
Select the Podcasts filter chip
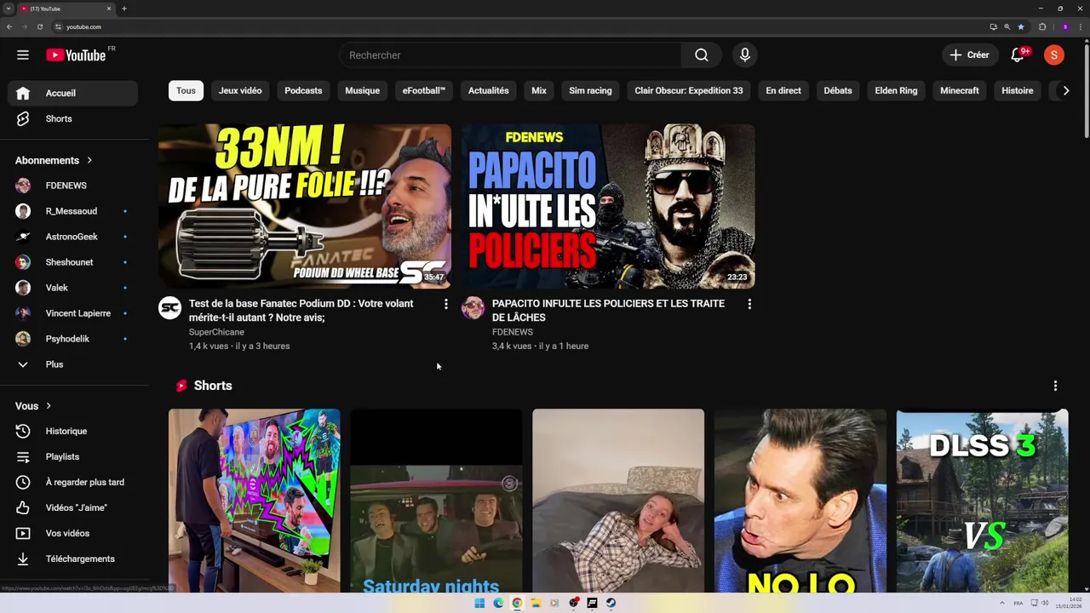(303, 90)
